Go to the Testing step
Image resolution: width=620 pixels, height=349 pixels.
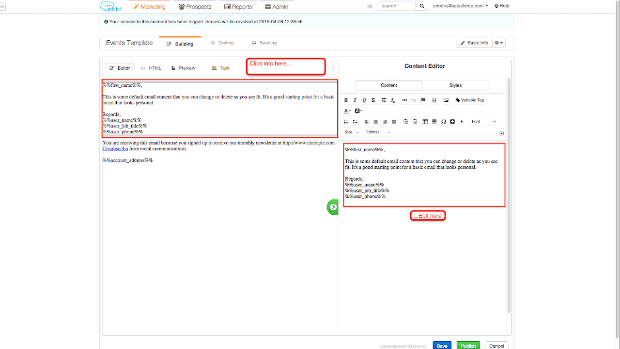click(x=222, y=43)
